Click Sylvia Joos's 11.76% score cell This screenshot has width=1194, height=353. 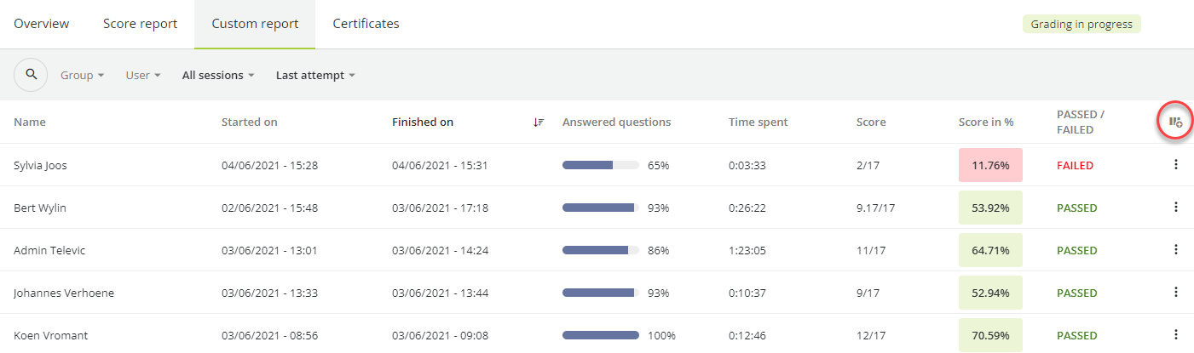pyautogui.click(x=990, y=165)
